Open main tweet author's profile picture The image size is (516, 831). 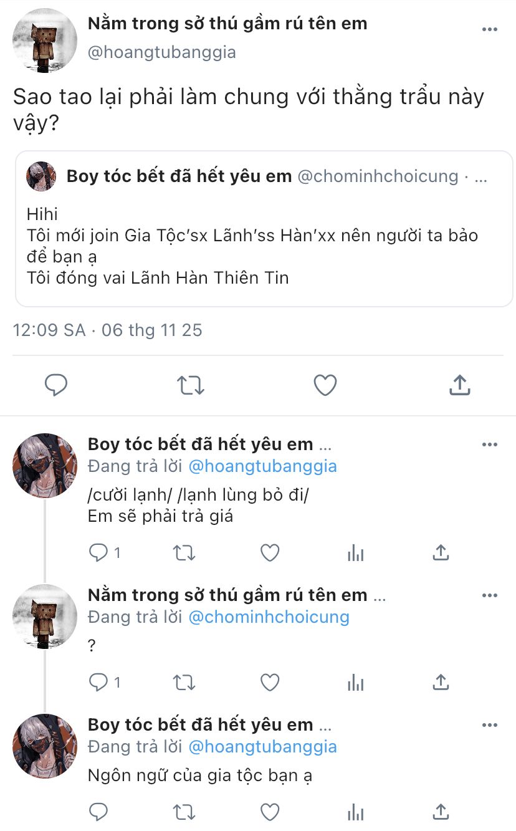tap(45, 41)
